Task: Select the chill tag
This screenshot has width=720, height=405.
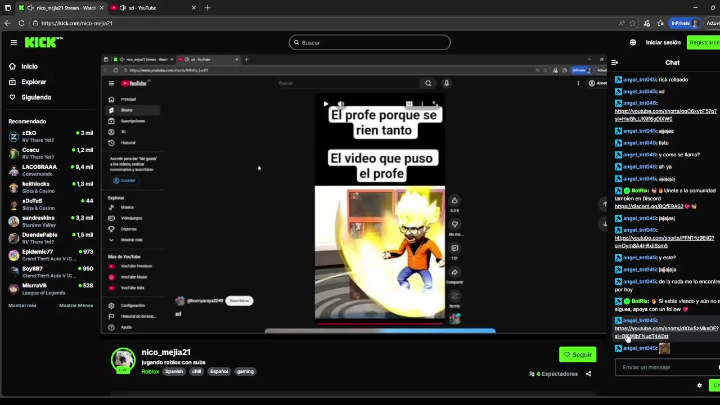Action: [x=196, y=371]
